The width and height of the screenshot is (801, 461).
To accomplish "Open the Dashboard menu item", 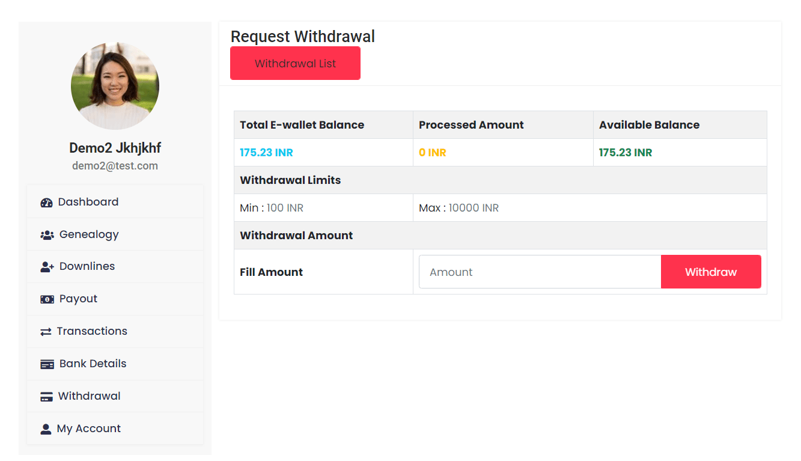I will pos(88,202).
